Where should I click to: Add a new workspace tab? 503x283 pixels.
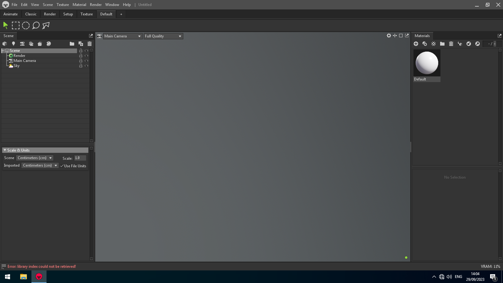point(121,14)
